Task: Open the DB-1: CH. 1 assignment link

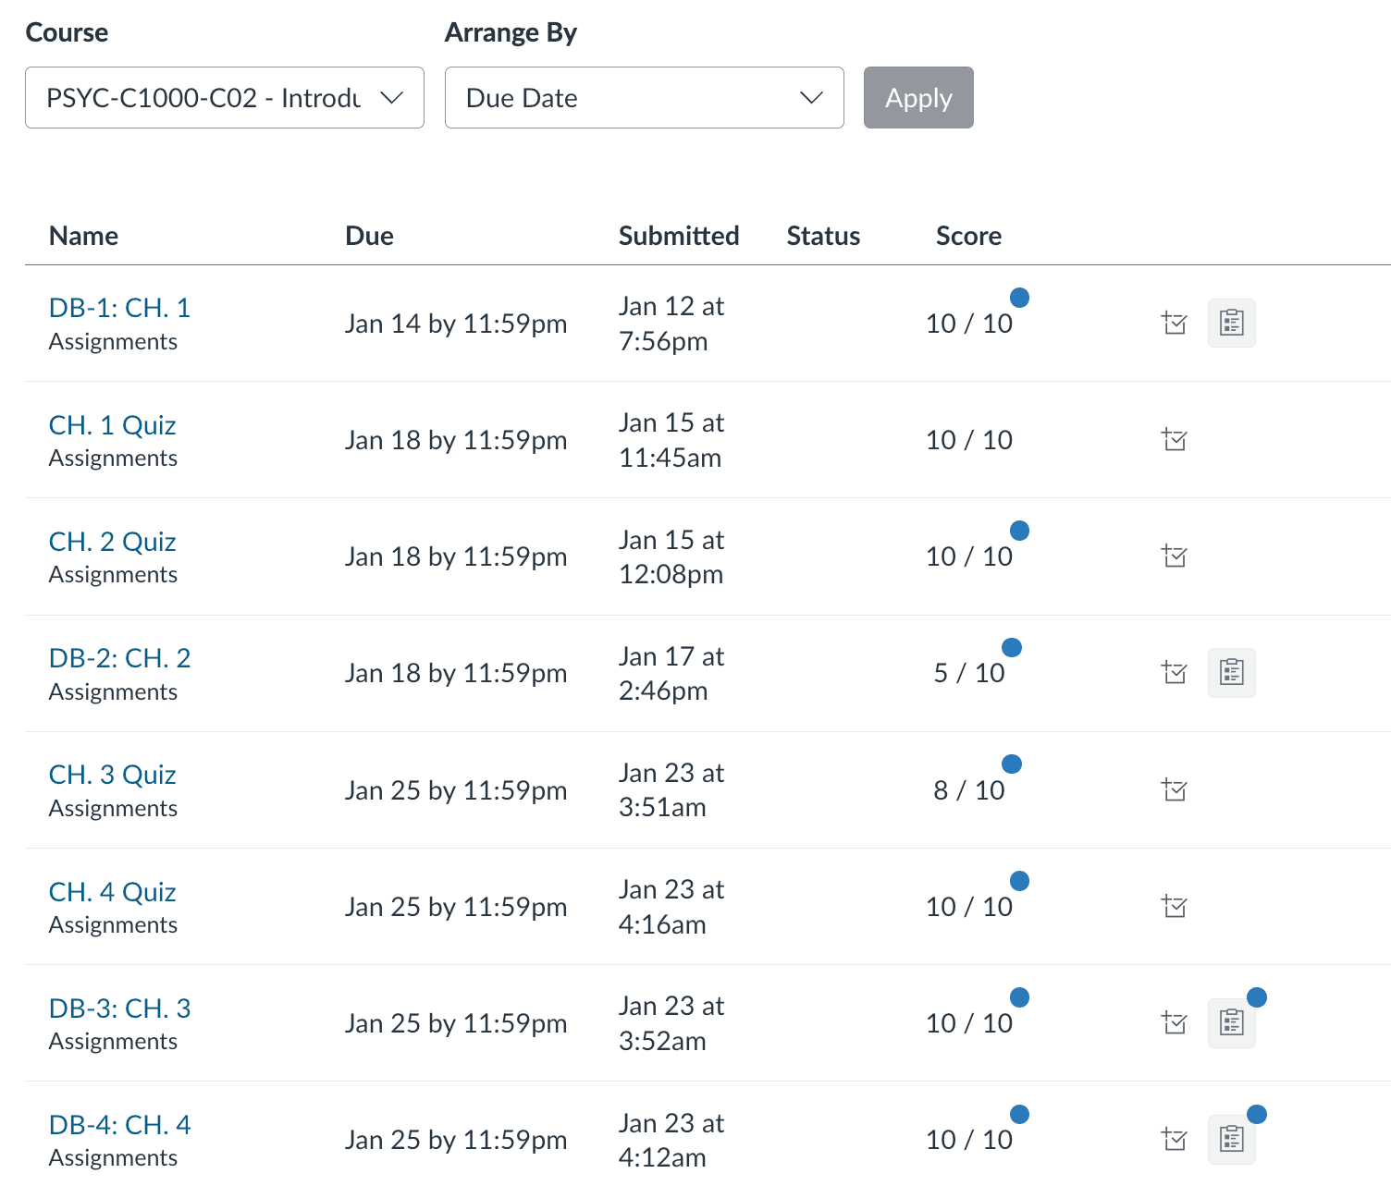Action: (119, 308)
